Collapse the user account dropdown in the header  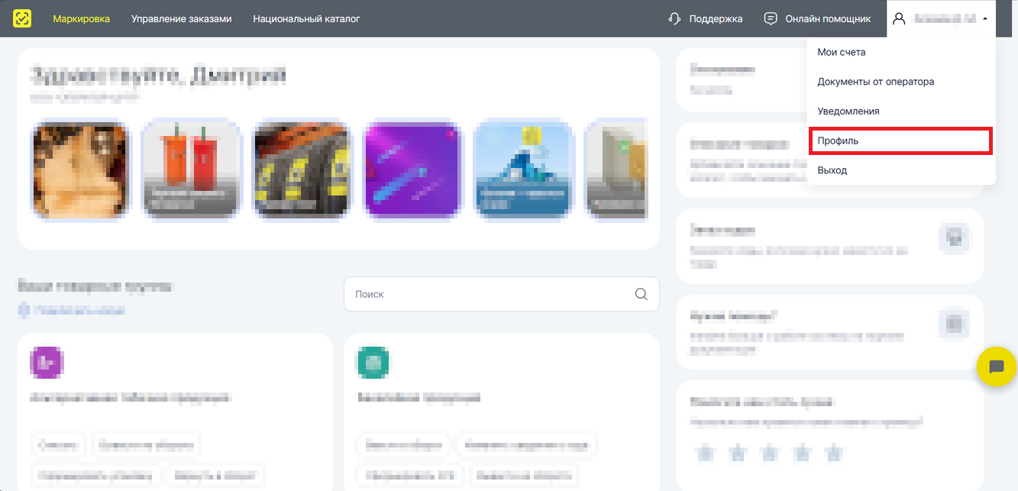[942, 18]
